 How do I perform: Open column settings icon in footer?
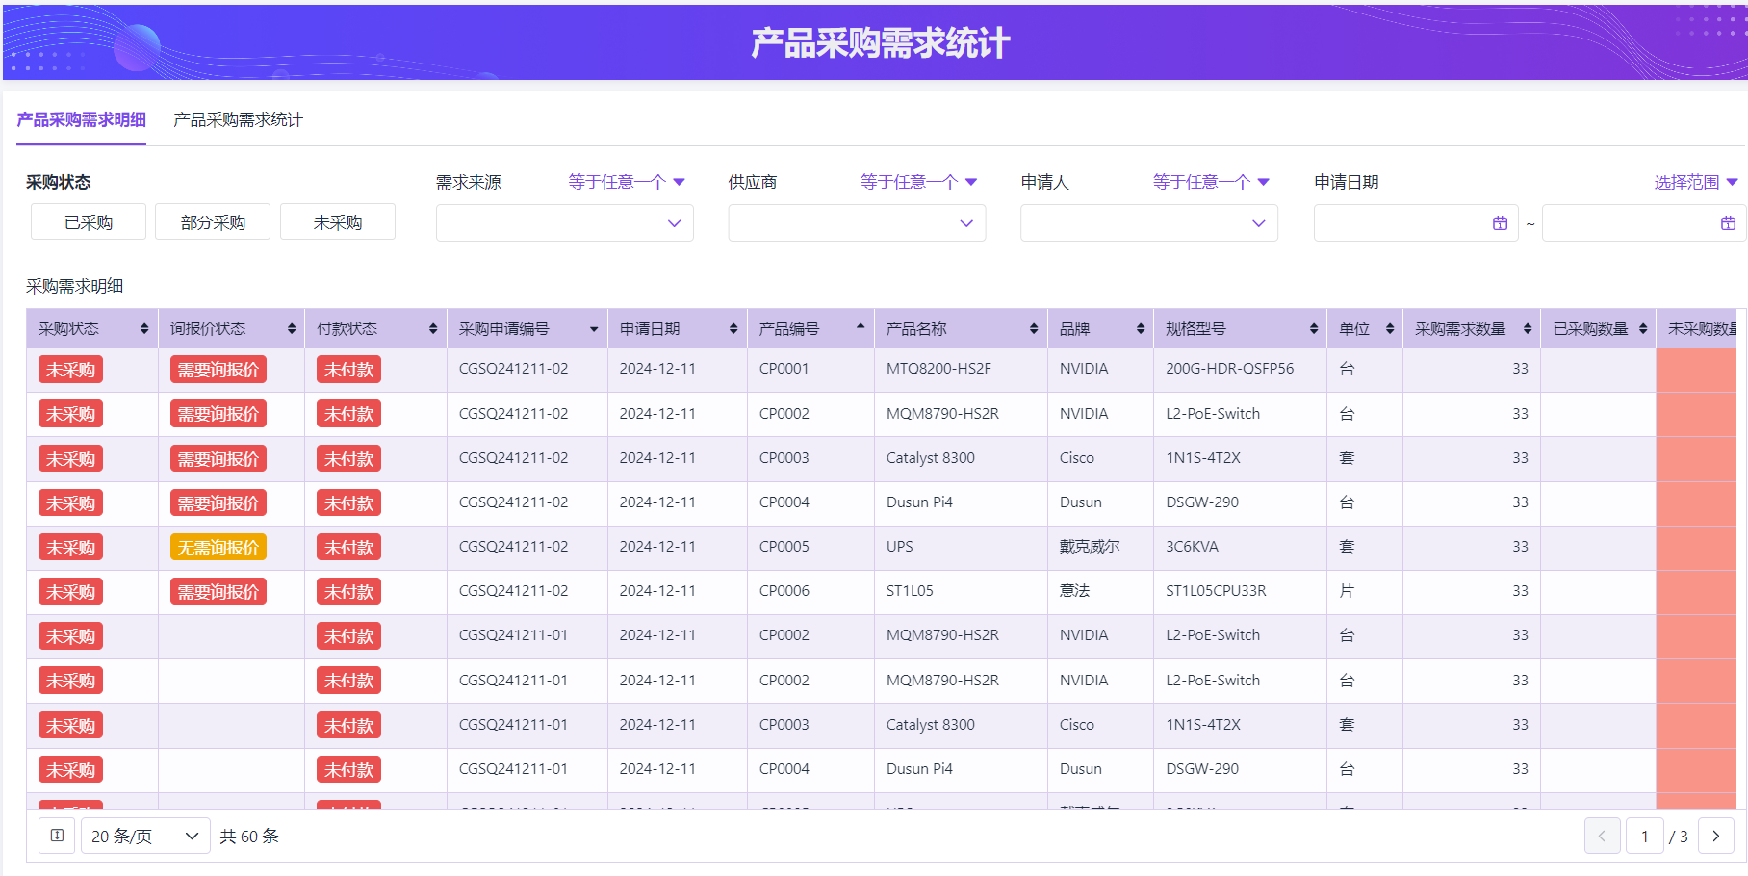tap(57, 836)
